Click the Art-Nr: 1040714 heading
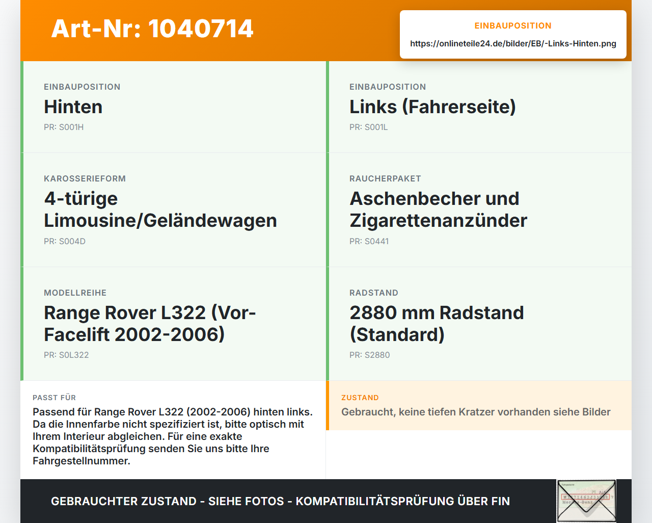652x523 pixels. click(x=152, y=29)
